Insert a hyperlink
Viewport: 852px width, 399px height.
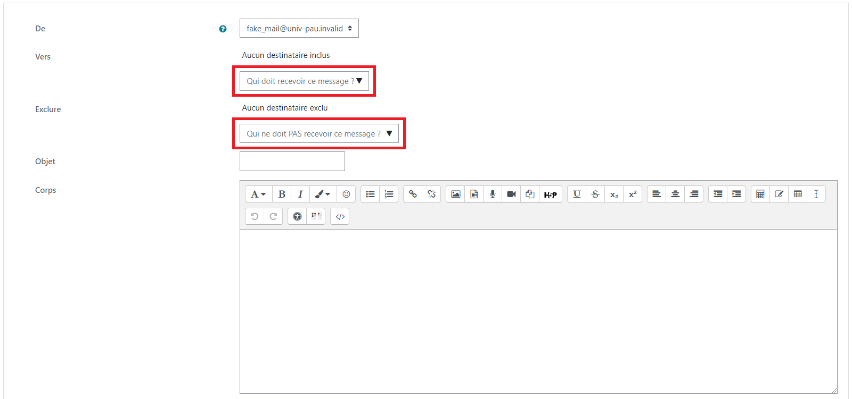pyautogui.click(x=413, y=194)
